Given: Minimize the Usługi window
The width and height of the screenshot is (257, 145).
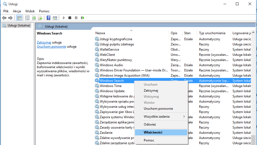Looking at the screenshot, I should (x=225, y=4).
